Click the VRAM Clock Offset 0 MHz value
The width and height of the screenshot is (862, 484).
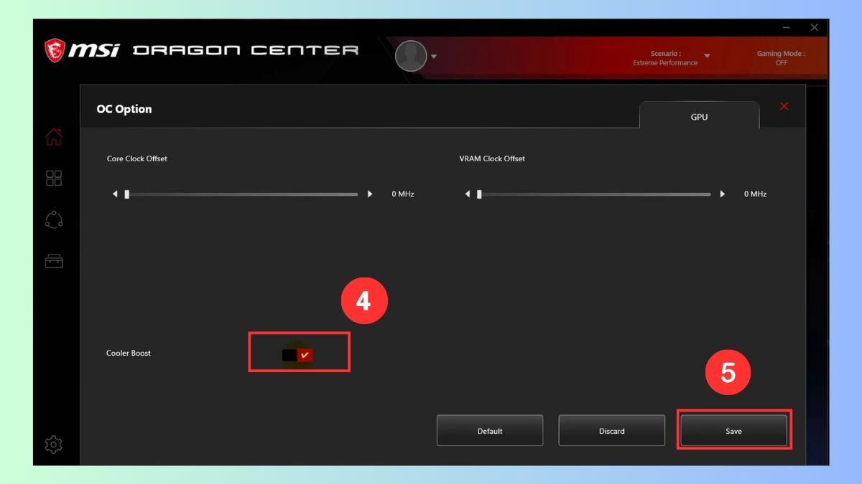(x=755, y=194)
